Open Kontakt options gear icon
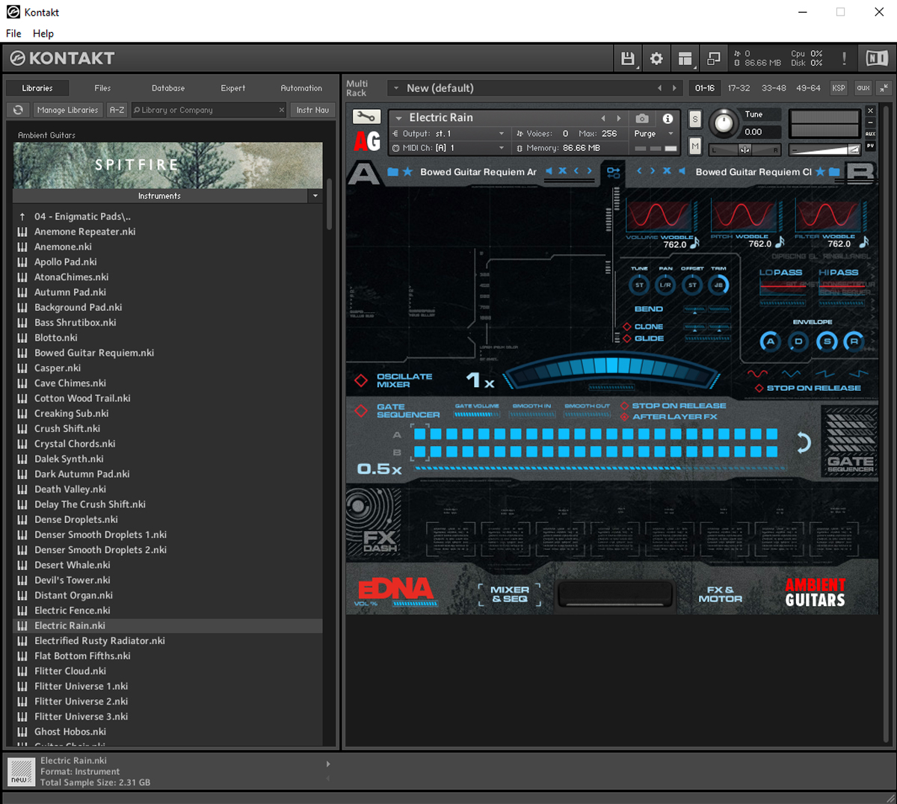 (x=656, y=58)
